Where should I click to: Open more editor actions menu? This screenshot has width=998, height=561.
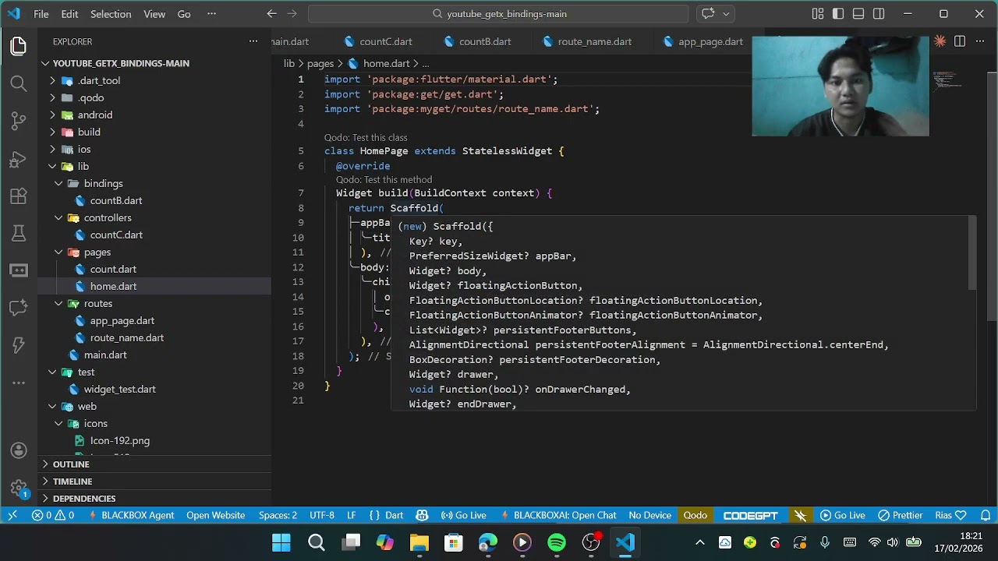click(x=980, y=41)
